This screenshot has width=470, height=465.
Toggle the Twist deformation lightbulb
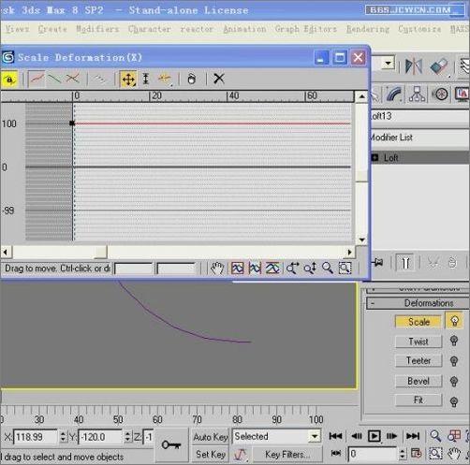[x=454, y=341]
